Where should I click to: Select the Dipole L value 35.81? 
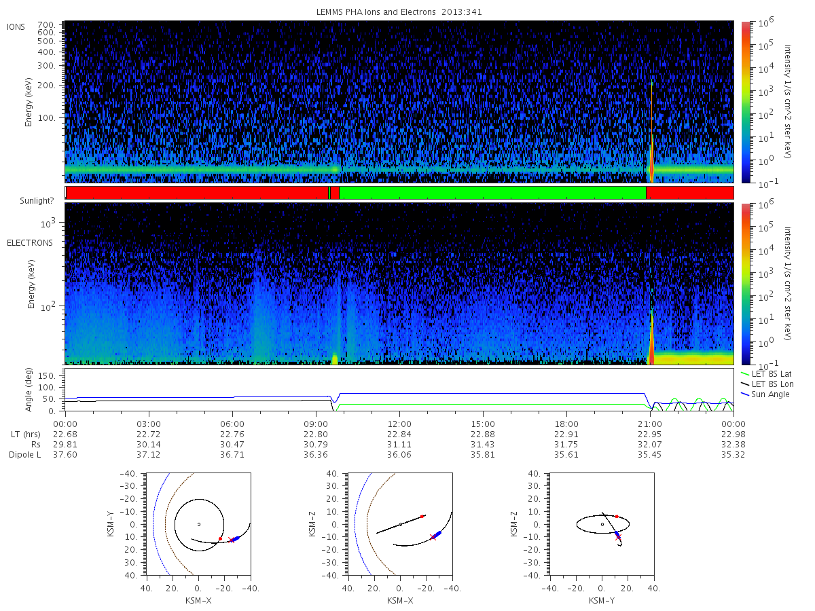(x=483, y=454)
